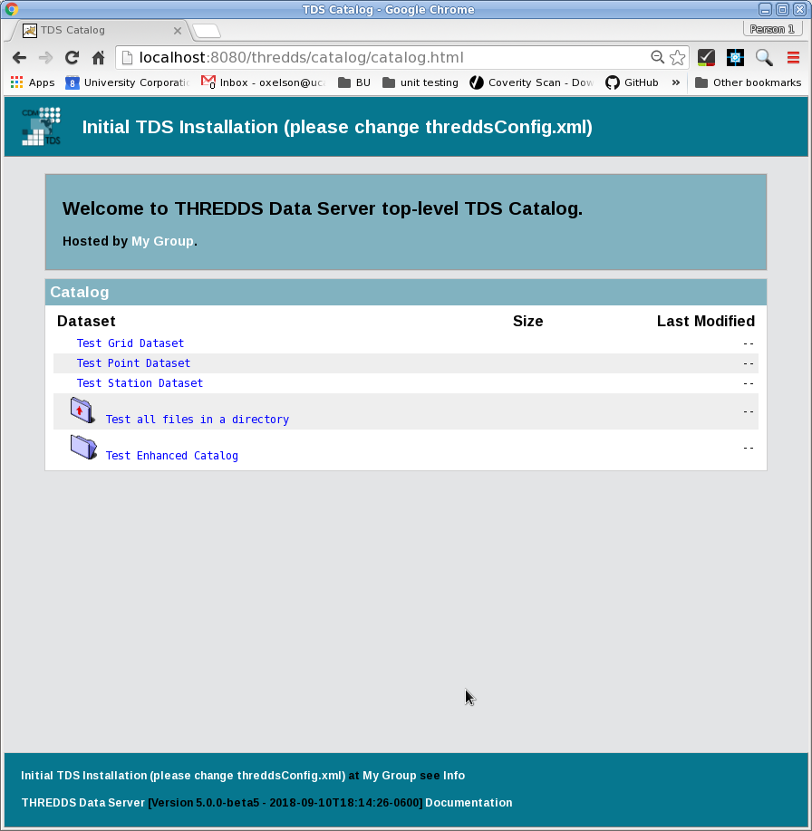Open the red-arrow folder icon beside Test all files

point(82,411)
